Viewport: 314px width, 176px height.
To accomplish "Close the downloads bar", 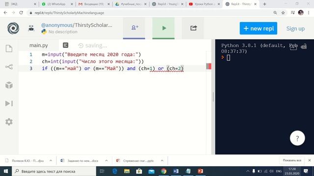I will 310,160.
